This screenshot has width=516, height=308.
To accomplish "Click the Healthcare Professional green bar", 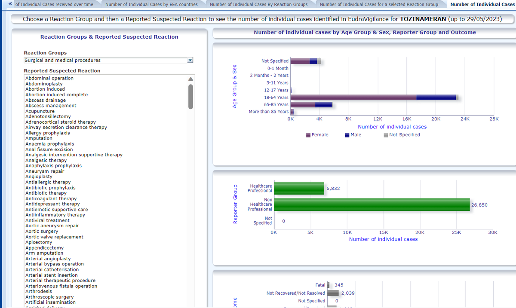I will (299, 188).
